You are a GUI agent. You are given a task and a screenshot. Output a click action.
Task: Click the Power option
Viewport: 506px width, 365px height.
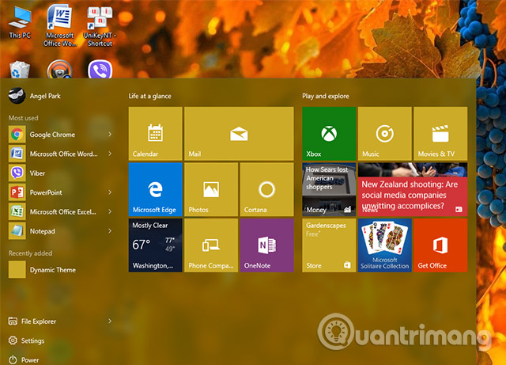(24, 359)
